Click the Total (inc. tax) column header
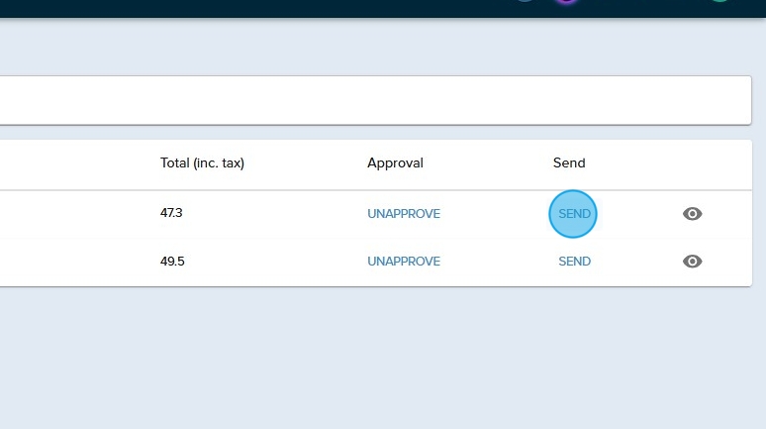766x429 pixels. [202, 163]
